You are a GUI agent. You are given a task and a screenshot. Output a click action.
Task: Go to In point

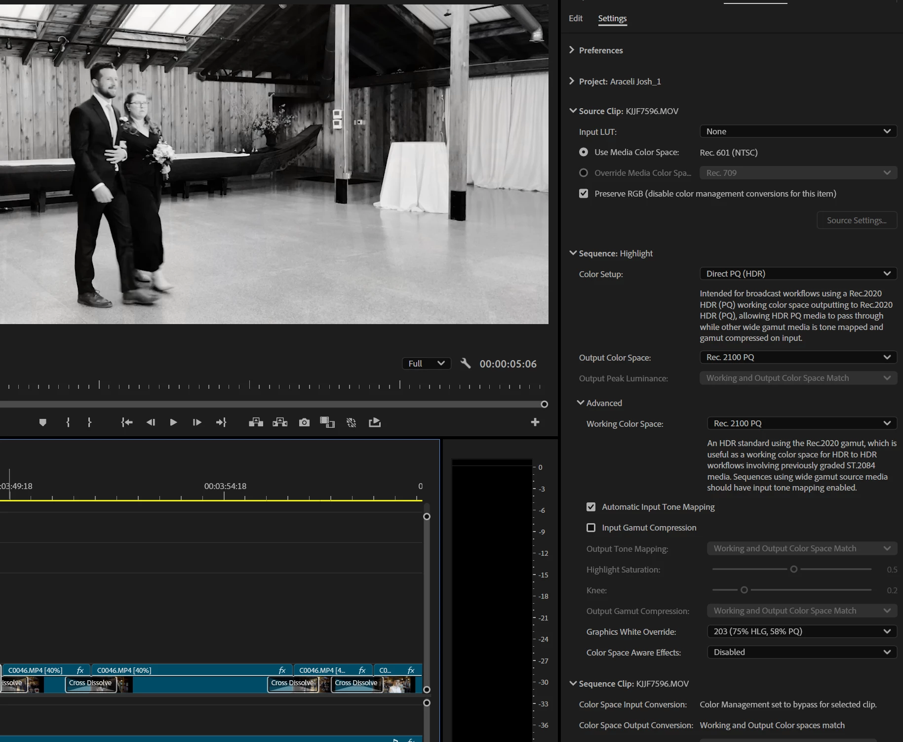click(127, 422)
